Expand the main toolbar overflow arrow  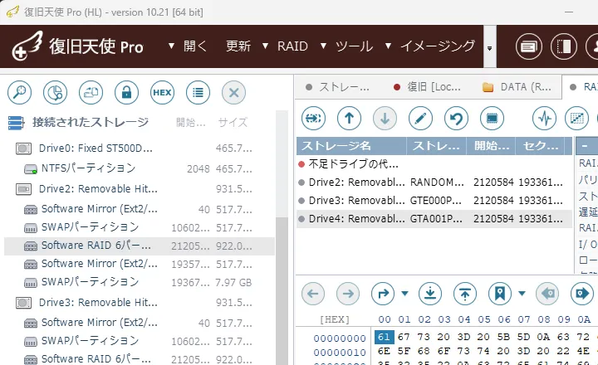click(x=490, y=46)
